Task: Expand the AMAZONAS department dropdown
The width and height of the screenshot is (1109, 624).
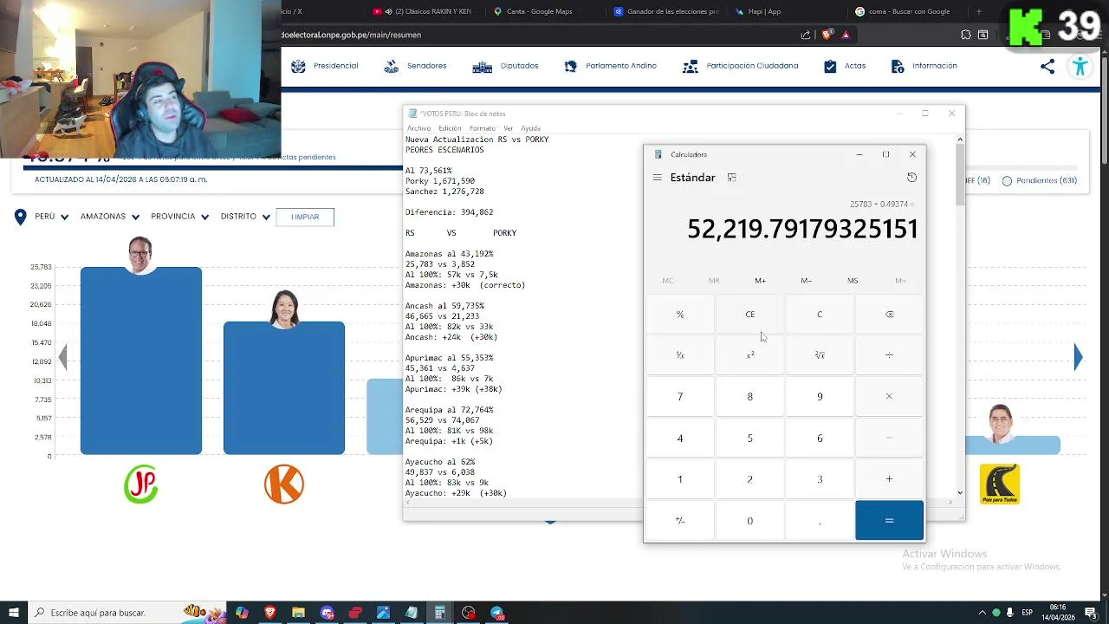Action: click(x=110, y=217)
